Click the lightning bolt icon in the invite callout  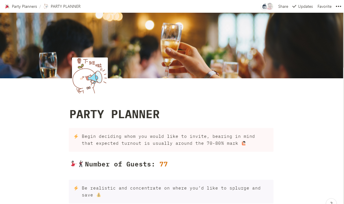coord(76,136)
